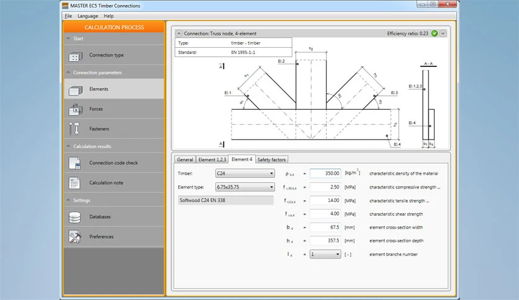Open the Connection type icon
Screen dimensions: 519x300
pyautogui.click(x=75, y=56)
